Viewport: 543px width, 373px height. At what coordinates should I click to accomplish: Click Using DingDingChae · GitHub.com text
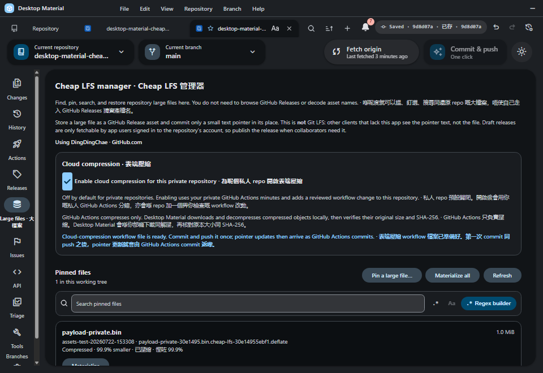pos(98,142)
